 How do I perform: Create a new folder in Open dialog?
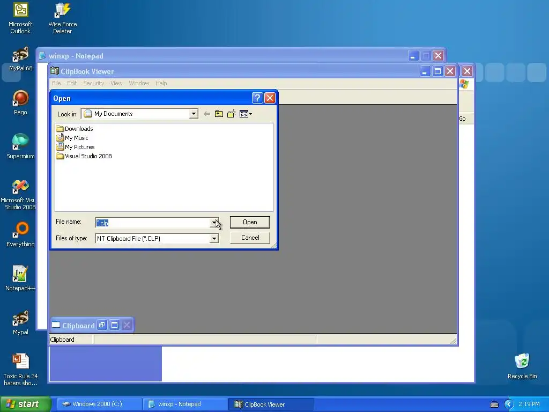pos(231,114)
